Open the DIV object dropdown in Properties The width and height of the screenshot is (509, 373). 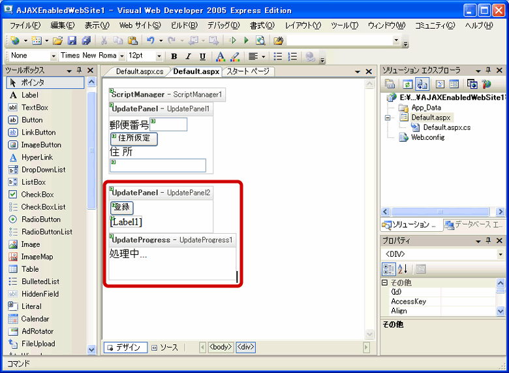[x=501, y=254]
